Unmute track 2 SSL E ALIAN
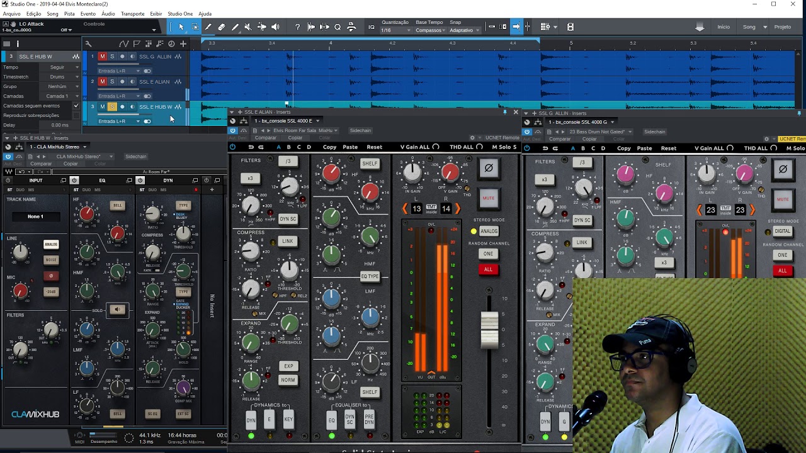This screenshot has height=453, width=806. [102, 82]
